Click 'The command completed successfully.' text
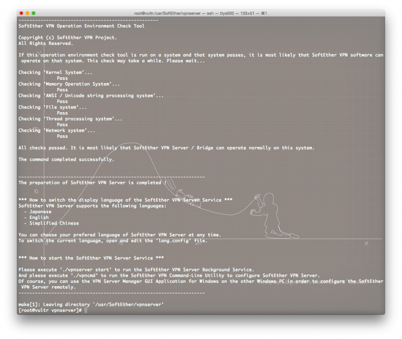402x339 pixels. [66, 160]
